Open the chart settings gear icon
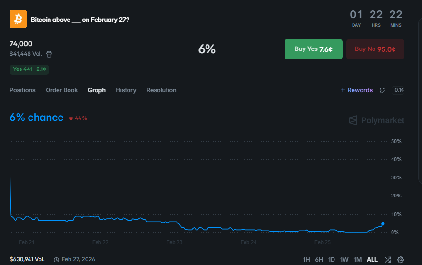422x265 pixels. (x=401, y=260)
